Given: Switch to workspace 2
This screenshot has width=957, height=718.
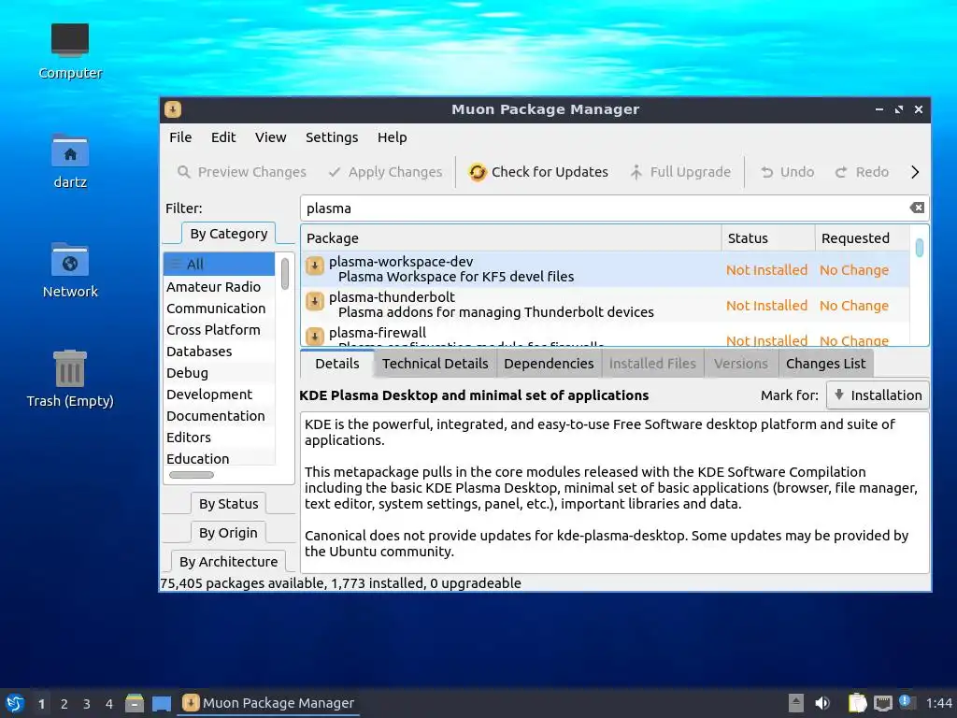Looking at the screenshot, I should pyautogui.click(x=64, y=704).
